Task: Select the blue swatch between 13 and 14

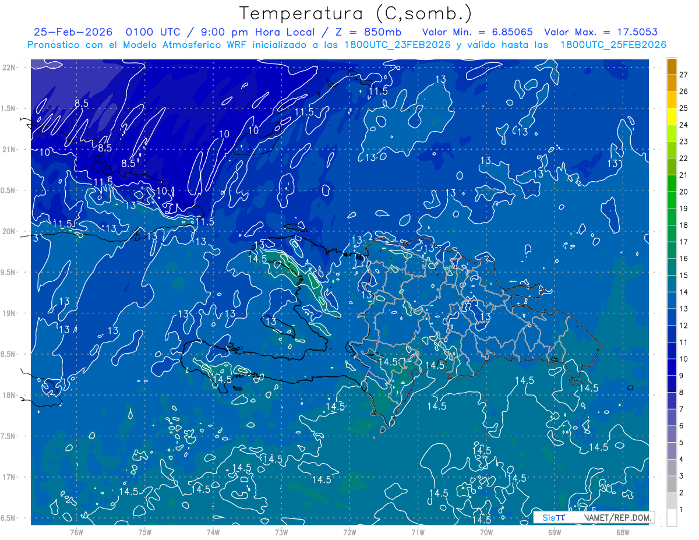Action: pyautogui.click(x=672, y=300)
